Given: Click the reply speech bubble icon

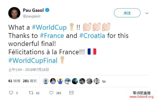Looking at the screenshot, I should tap(11, 93).
